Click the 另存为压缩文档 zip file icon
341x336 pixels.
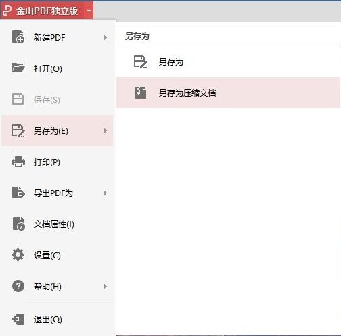point(141,93)
